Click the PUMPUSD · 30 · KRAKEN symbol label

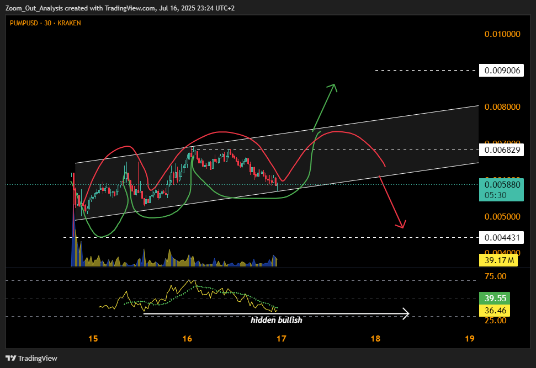45,23
